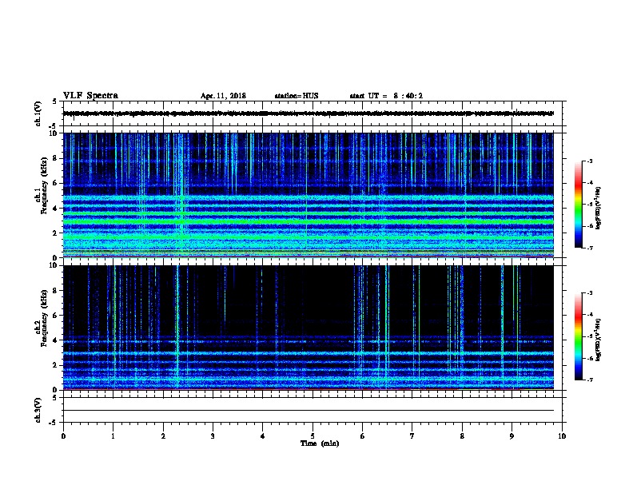
Task: Click the "station=HUS" header label
Action: coord(297,96)
